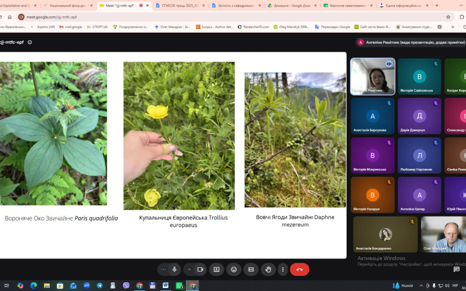This screenshot has height=291, width=466.
Task: Bookmark this page with star icon
Action: point(448,17)
